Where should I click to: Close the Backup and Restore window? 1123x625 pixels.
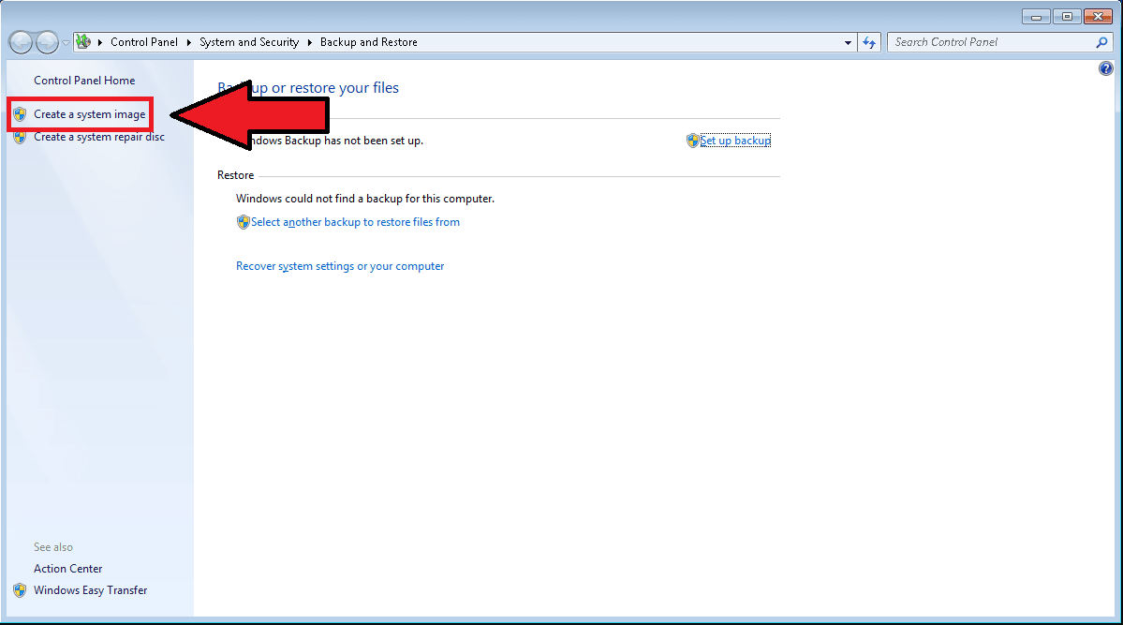[1098, 17]
